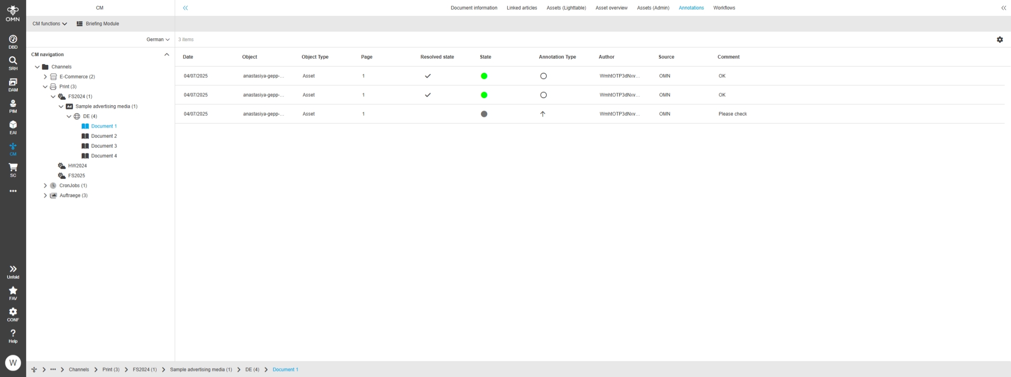Open the SC shopping cart module
This screenshot has height=377, width=1011.
pyautogui.click(x=13, y=170)
